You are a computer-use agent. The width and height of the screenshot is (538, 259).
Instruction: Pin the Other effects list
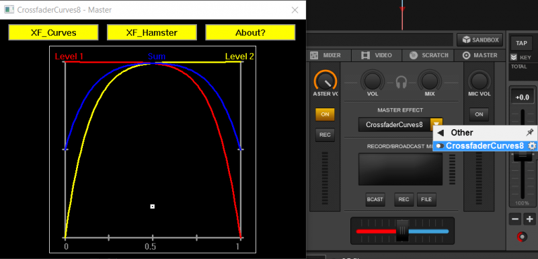[529, 133]
